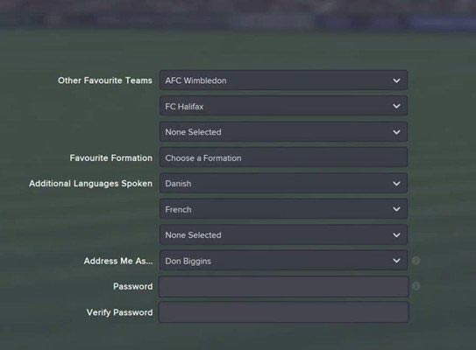Image resolution: width=476 pixels, height=350 pixels.
Task: Click into the Password input field
Action: pyautogui.click(x=283, y=286)
